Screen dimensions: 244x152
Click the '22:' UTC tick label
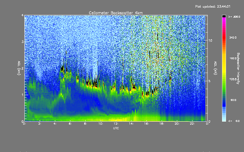click(192, 124)
